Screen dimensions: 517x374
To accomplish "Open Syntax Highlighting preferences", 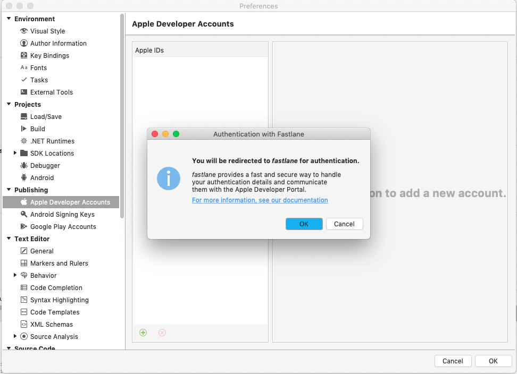I will point(60,300).
